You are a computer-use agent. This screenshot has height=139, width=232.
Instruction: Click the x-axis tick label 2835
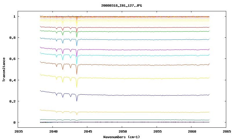[x=19, y=131]
